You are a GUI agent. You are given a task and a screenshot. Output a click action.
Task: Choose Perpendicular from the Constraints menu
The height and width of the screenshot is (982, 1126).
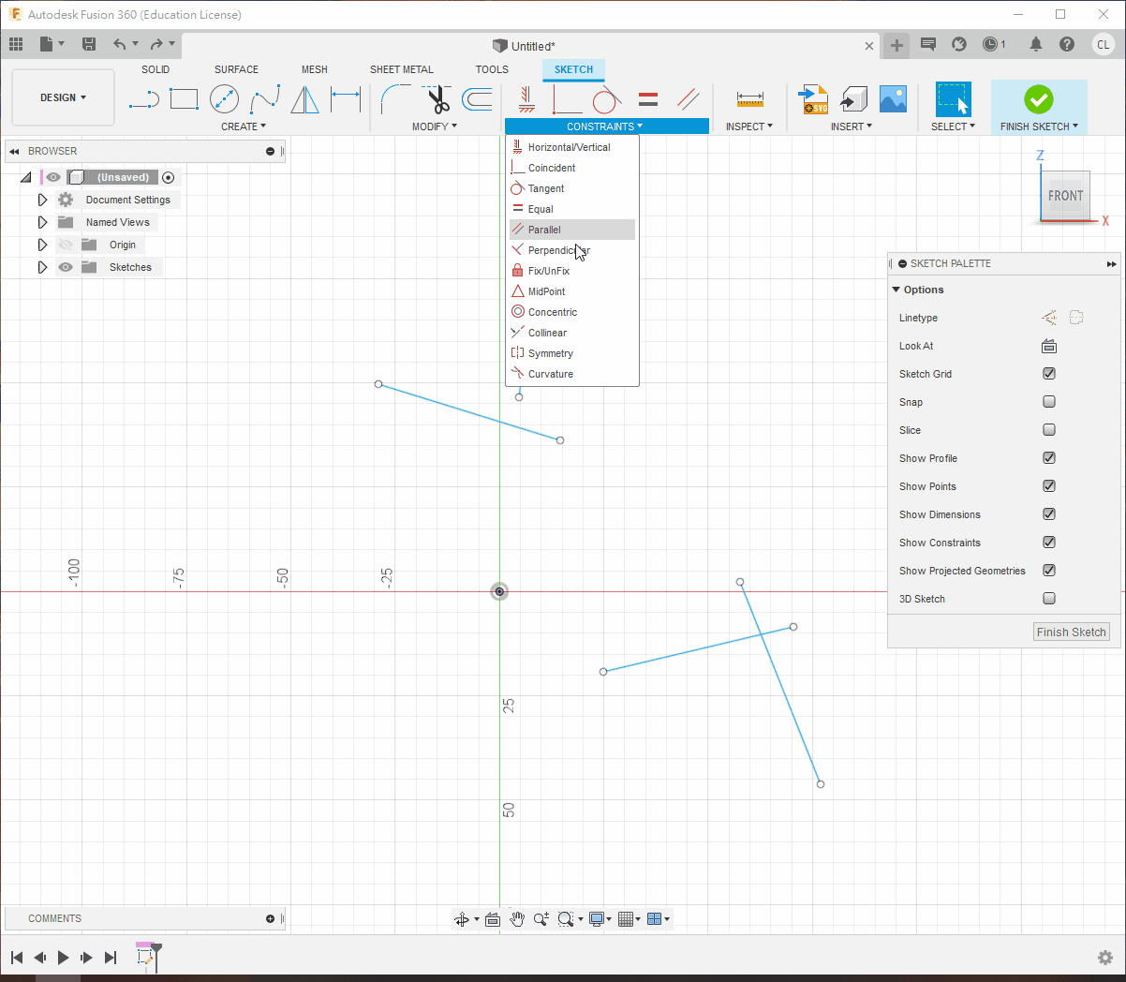[x=558, y=250]
